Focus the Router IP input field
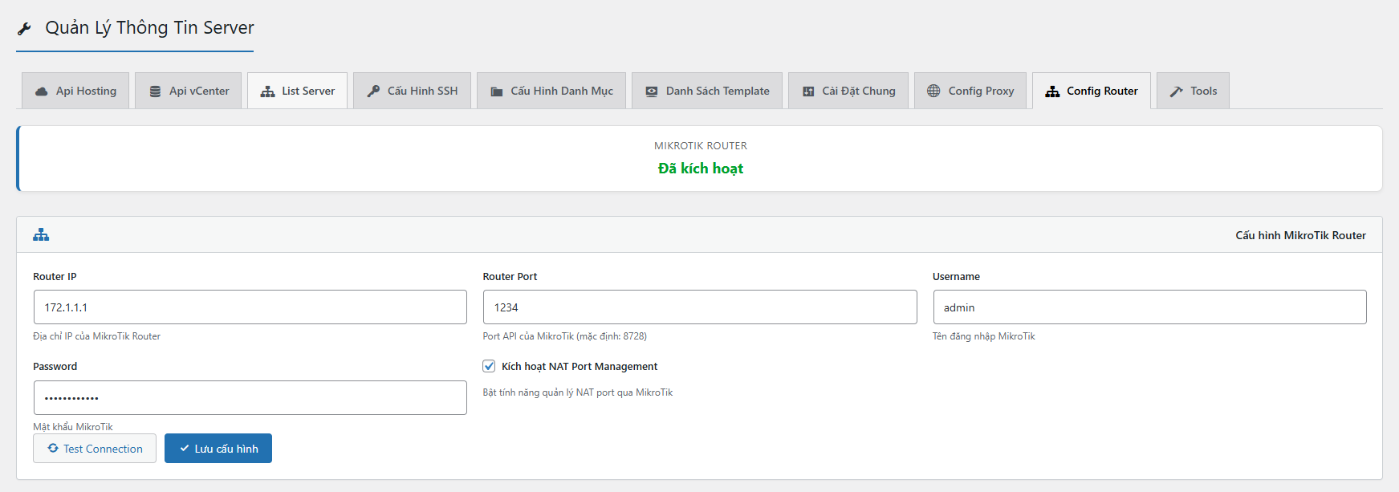 coord(250,307)
